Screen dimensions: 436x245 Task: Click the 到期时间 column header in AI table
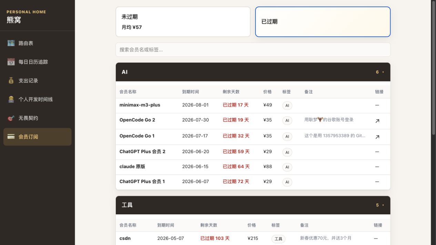[x=191, y=92]
